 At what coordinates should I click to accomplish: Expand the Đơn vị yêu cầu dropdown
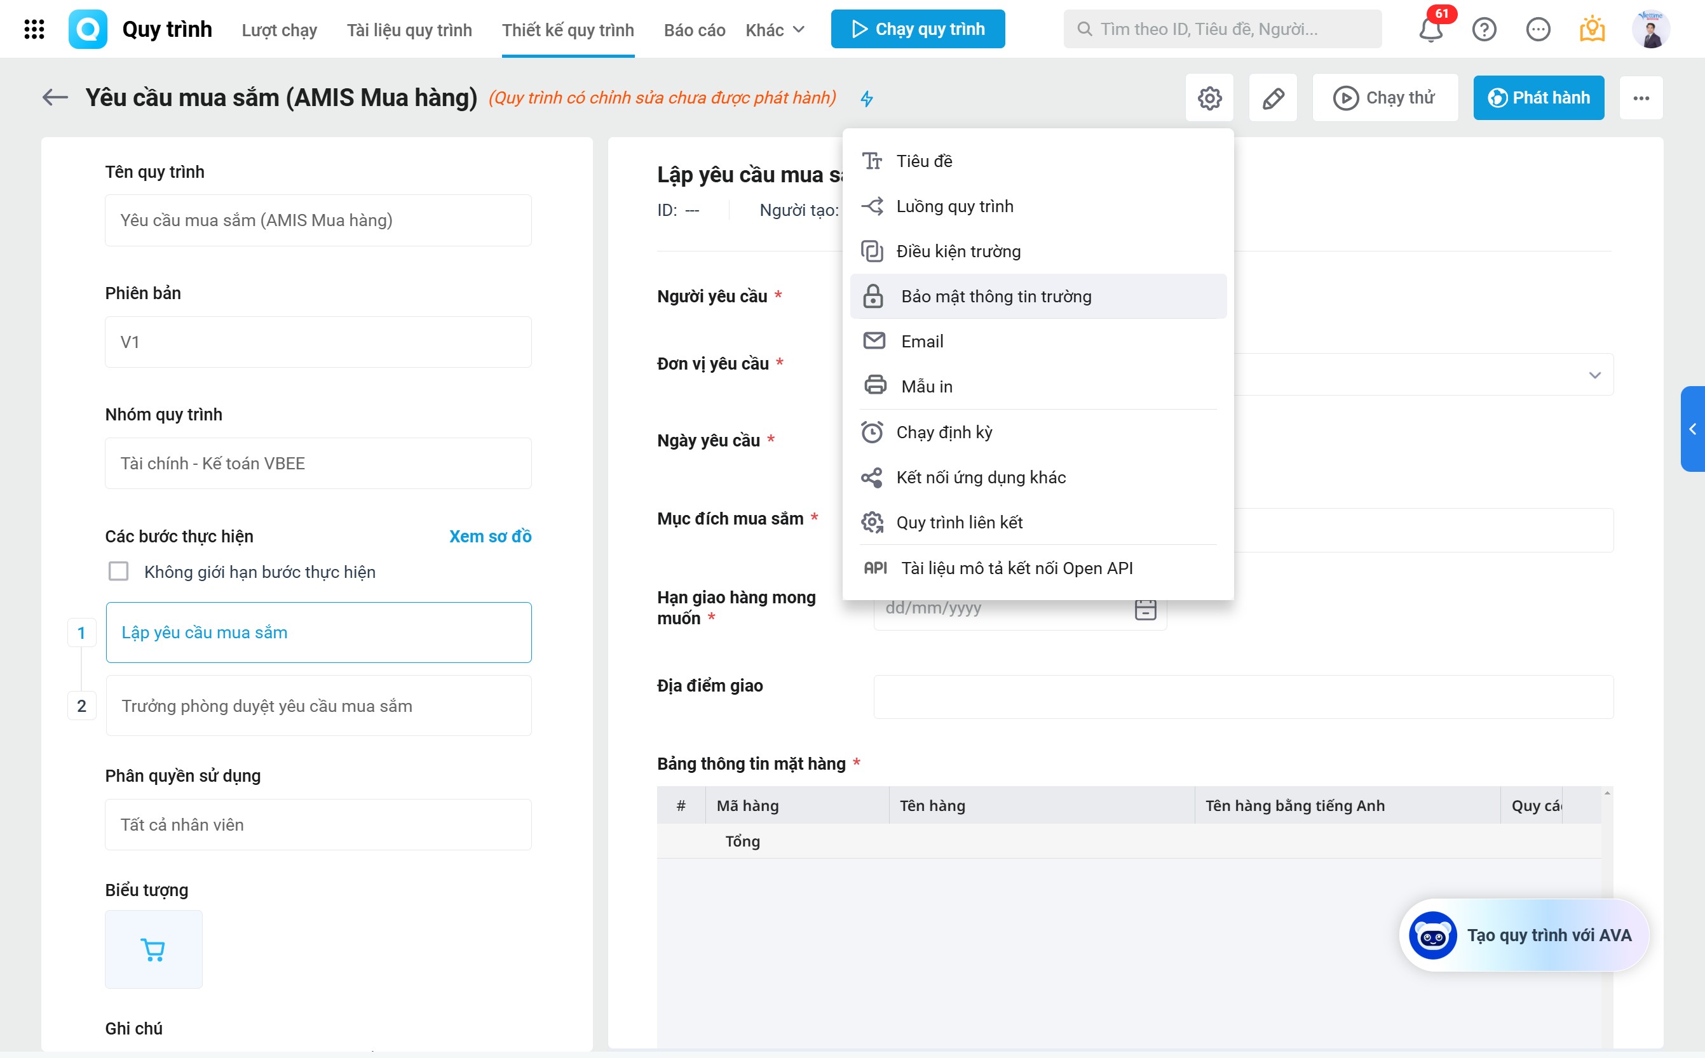(1594, 375)
